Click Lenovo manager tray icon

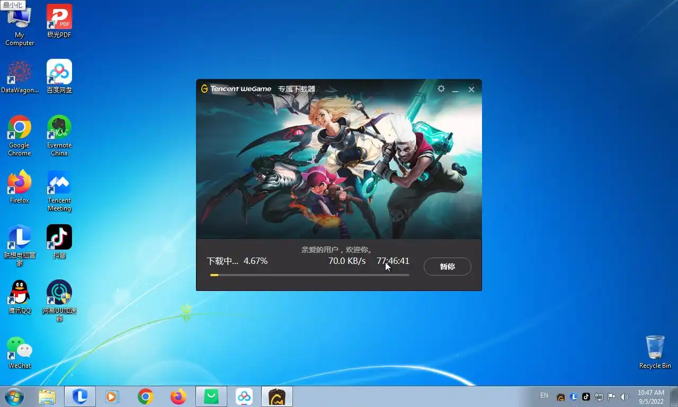pos(574,396)
